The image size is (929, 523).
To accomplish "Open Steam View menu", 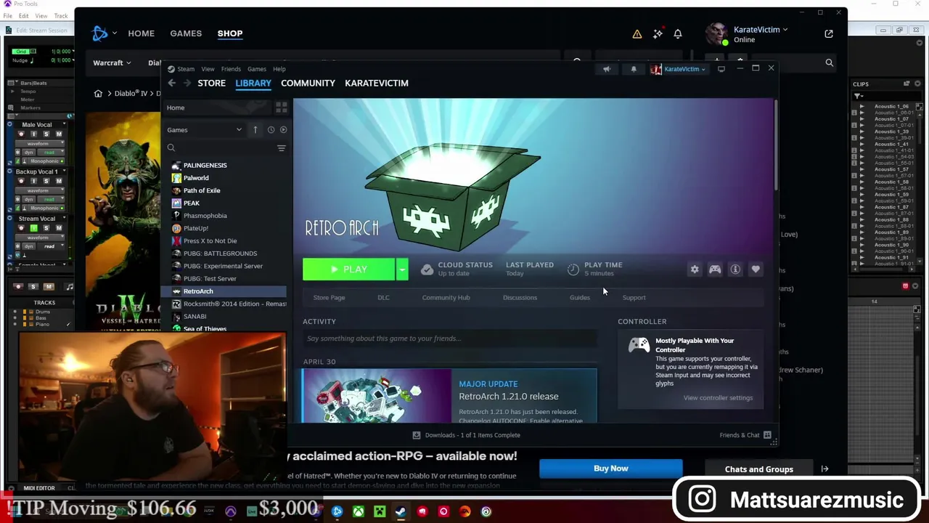I will coord(208,69).
